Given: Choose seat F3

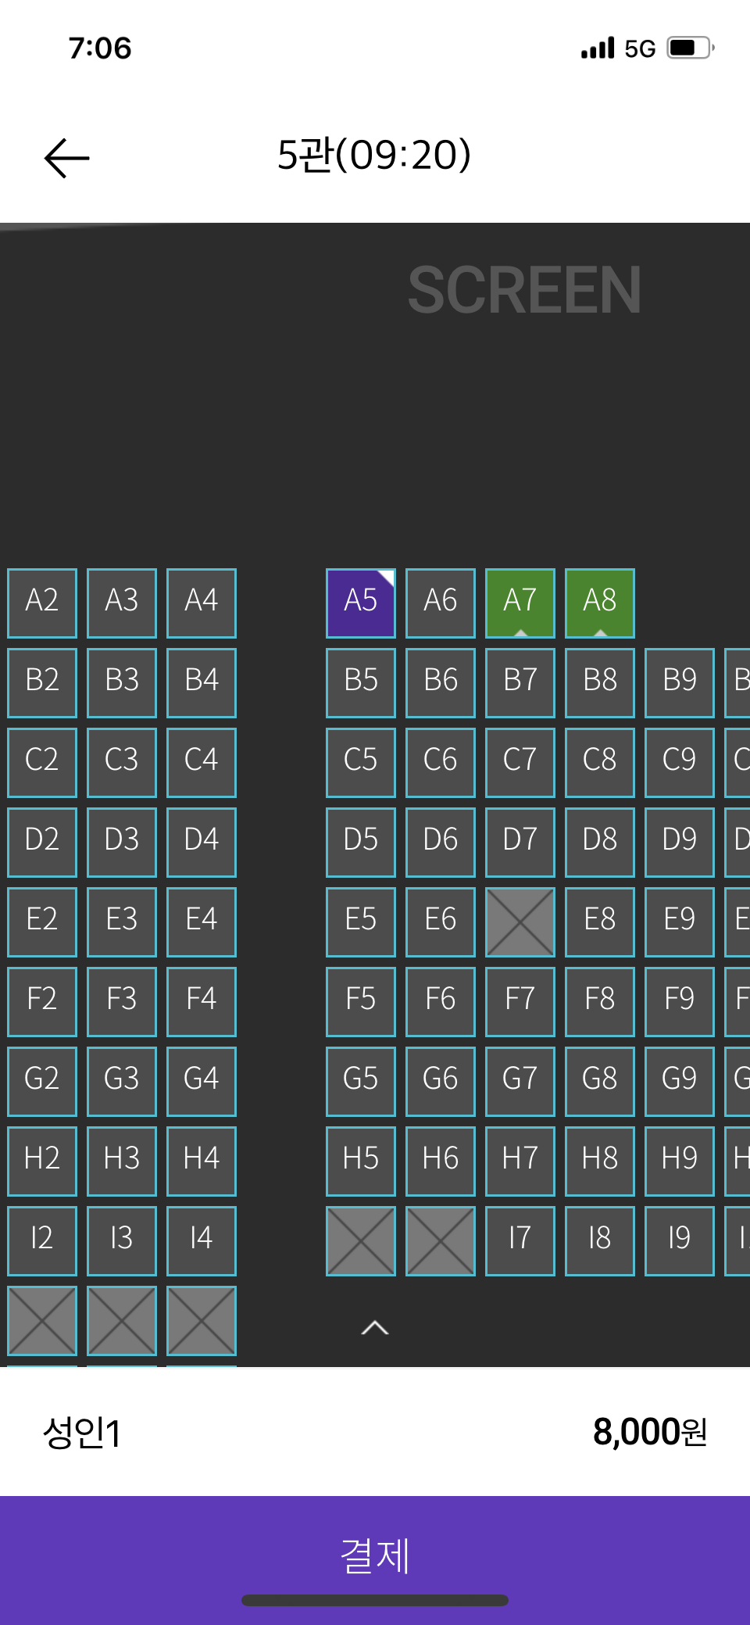Looking at the screenshot, I should coord(122,1002).
